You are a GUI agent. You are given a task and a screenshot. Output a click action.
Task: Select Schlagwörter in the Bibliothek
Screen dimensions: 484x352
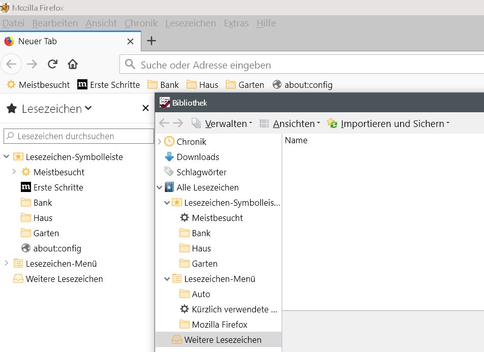click(x=195, y=172)
